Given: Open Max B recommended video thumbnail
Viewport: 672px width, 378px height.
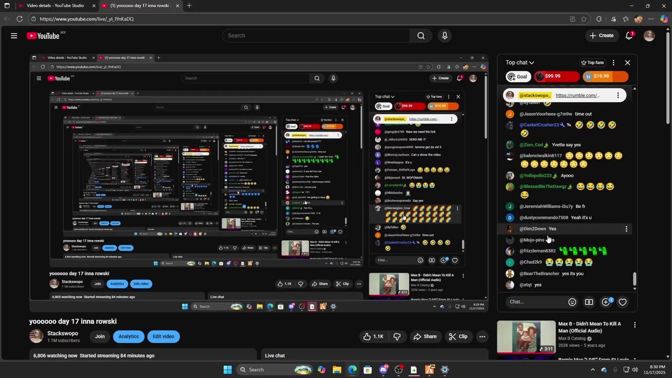Looking at the screenshot, I should pos(526,337).
